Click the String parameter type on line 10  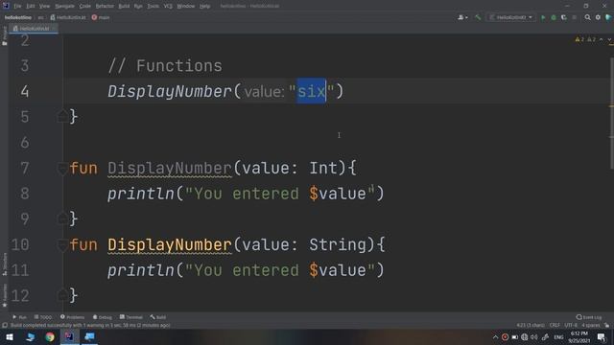pyautogui.click(x=338, y=245)
